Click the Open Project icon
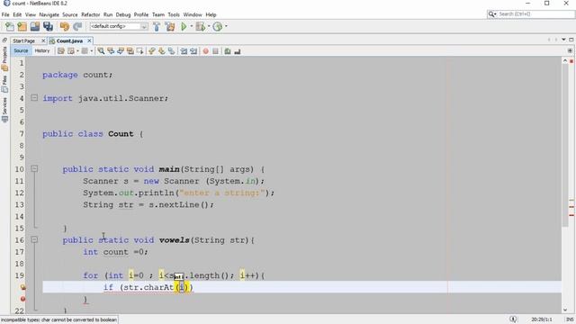The height and width of the screenshot is (324, 576). click(x=35, y=26)
